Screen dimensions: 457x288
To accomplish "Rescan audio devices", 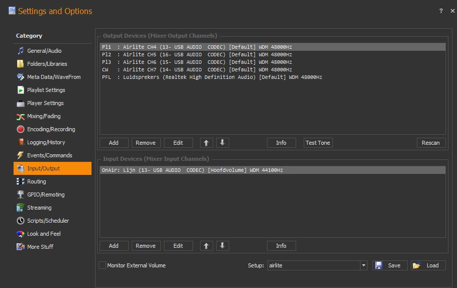I will point(431,143).
